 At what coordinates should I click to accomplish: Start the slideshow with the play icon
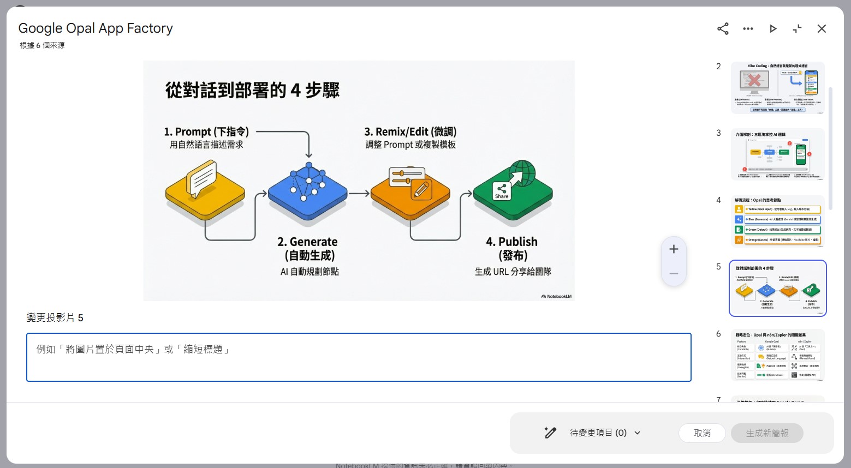(x=773, y=28)
